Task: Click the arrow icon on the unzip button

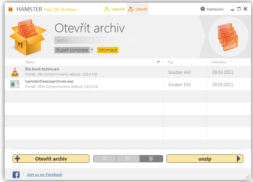Action: (239, 159)
